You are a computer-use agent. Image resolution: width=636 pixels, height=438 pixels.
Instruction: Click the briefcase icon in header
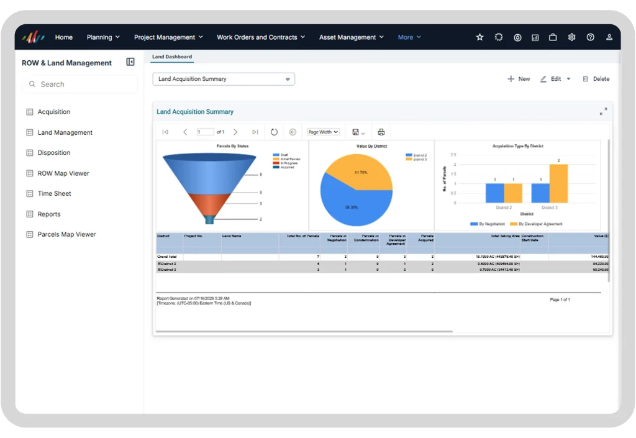pos(552,37)
